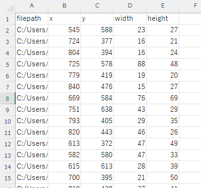Select cell containing 405

(x=97, y=121)
